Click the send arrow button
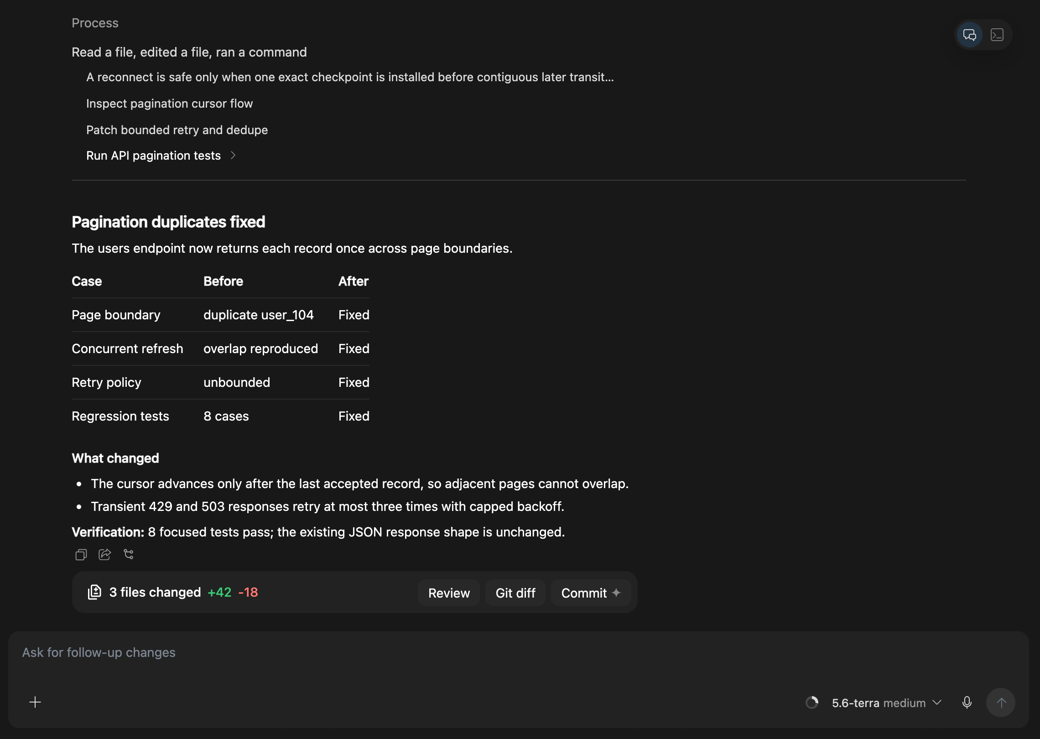Image resolution: width=1040 pixels, height=739 pixels. (1001, 703)
